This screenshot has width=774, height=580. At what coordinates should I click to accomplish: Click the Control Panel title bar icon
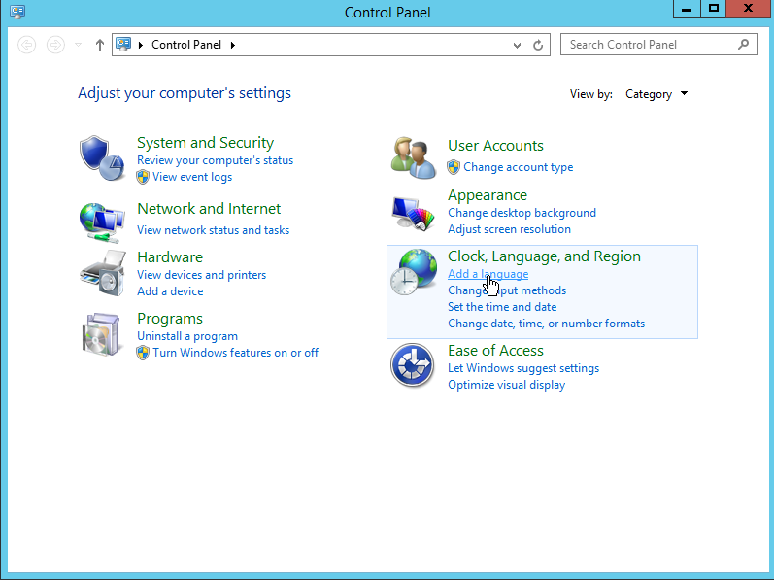tap(17, 12)
